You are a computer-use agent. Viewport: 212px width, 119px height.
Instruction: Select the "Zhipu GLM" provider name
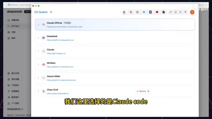52,90
